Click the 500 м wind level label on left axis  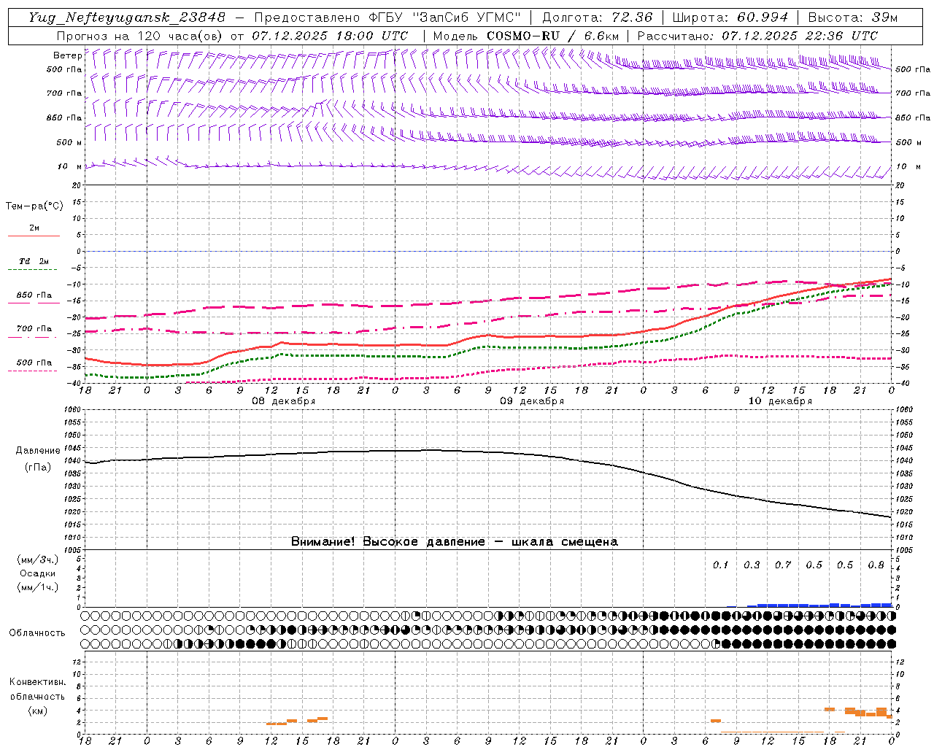70,143
